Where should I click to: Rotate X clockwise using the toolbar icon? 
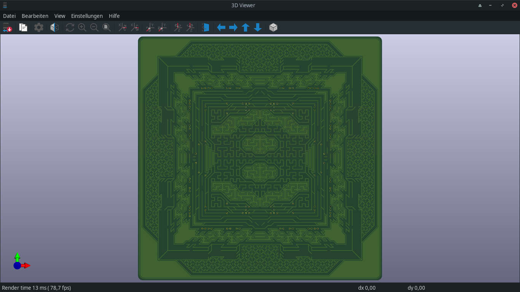click(x=122, y=27)
